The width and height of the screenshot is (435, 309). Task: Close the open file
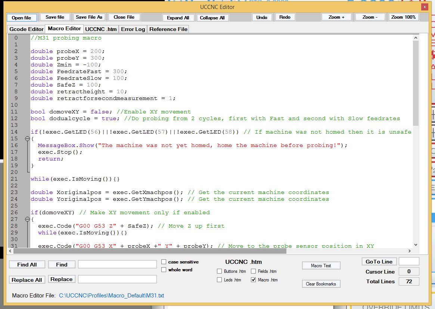pos(124,17)
